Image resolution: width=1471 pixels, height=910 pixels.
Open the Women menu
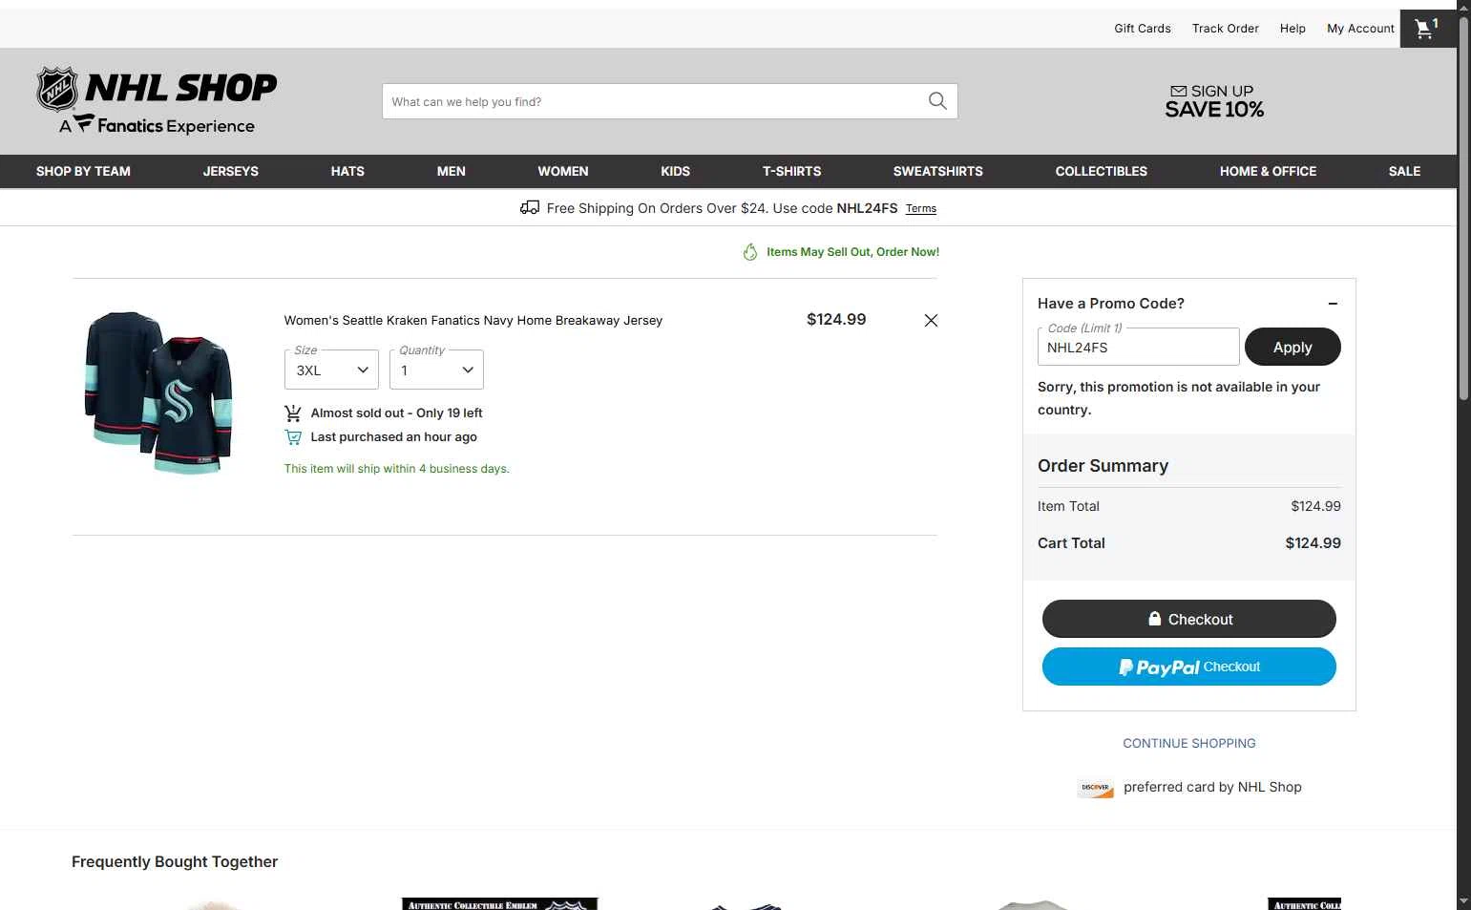(563, 171)
